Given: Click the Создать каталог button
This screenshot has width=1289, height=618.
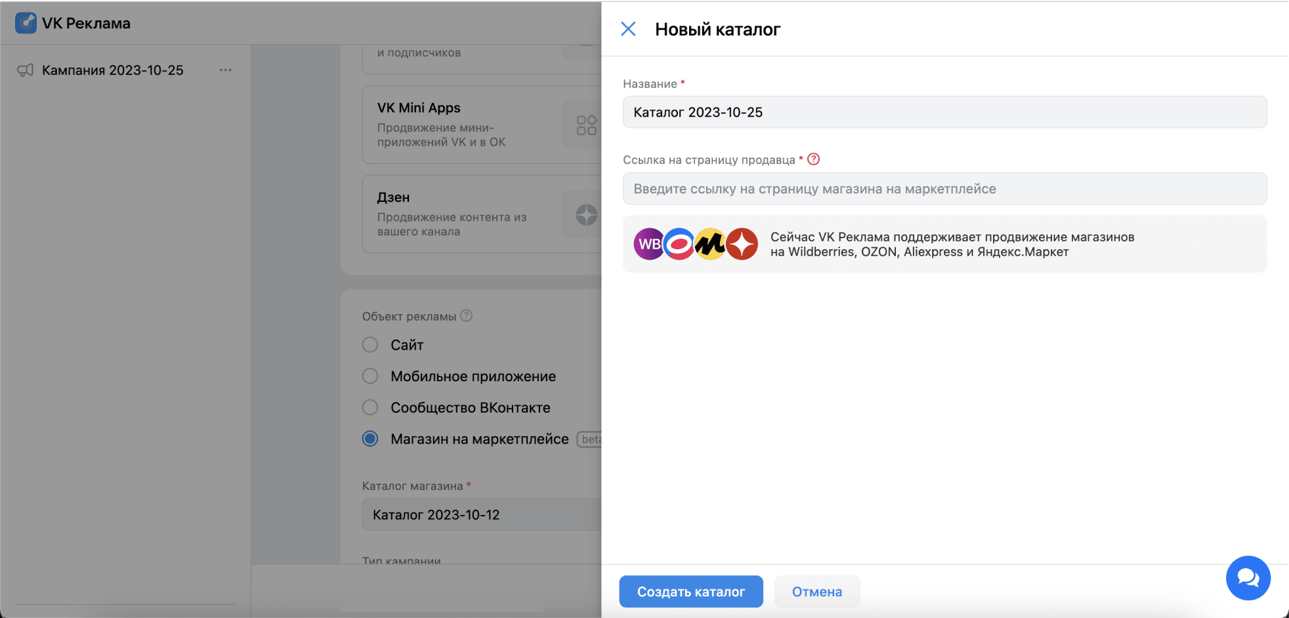Looking at the screenshot, I should (x=691, y=591).
